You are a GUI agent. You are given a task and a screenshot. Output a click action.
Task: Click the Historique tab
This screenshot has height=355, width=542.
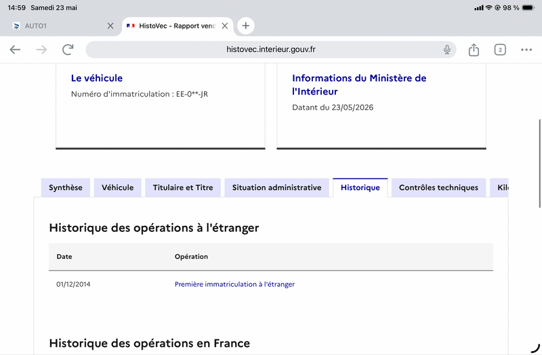pos(360,188)
